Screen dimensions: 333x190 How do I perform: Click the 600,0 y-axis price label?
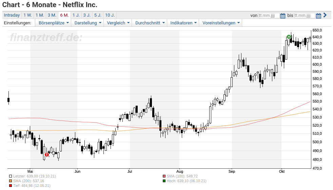click(x=317, y=64)
